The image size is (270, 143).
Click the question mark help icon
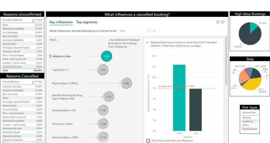[154, 31]
